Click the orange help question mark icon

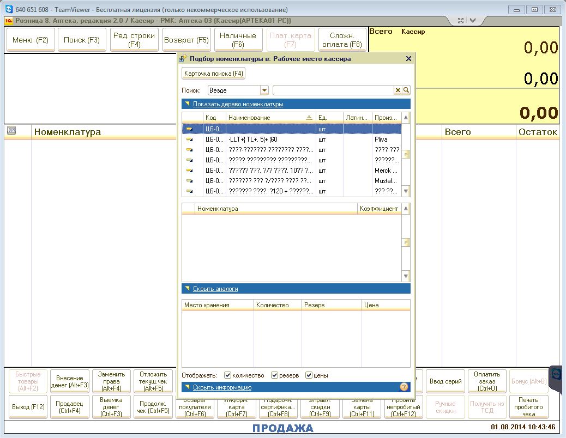tap(404, 387)
